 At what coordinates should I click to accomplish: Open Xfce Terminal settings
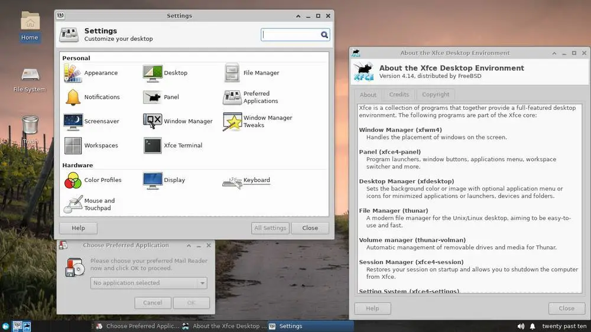click(152, 145)
